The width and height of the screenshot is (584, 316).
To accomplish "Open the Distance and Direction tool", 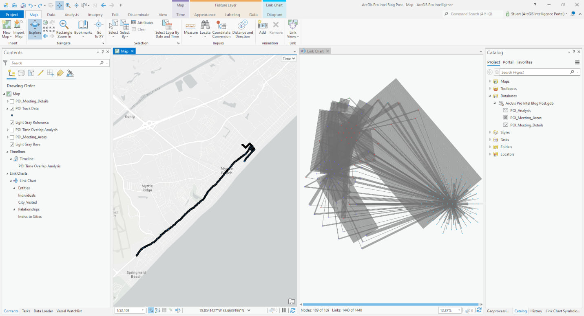I will tap(243, 29).
